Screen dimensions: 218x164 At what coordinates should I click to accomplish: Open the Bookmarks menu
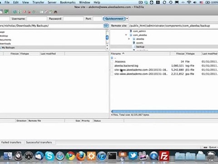pos(68,2)
